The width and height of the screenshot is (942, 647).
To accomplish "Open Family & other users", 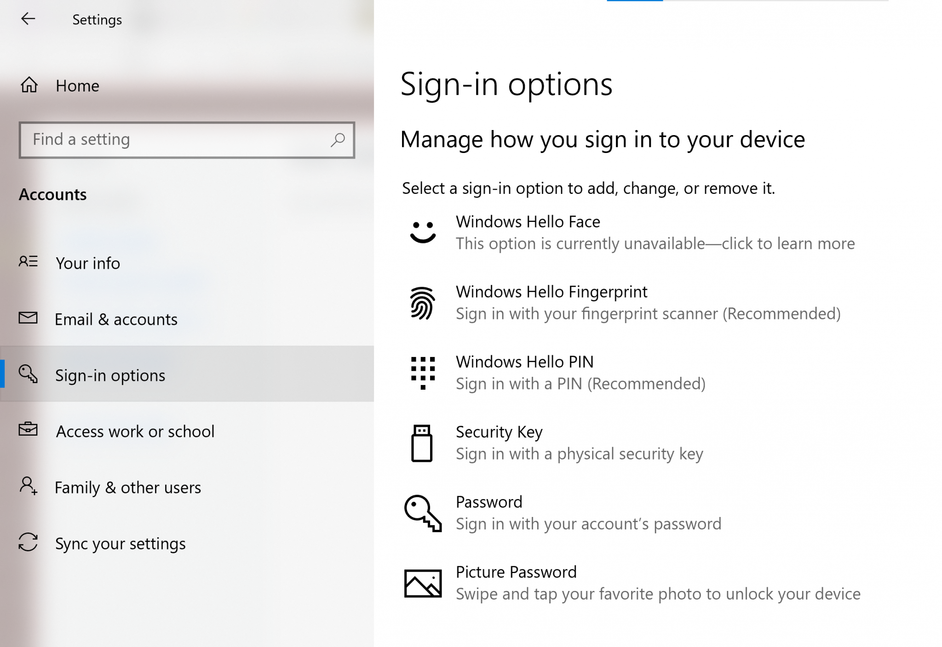I will click(x=187, y=487).
